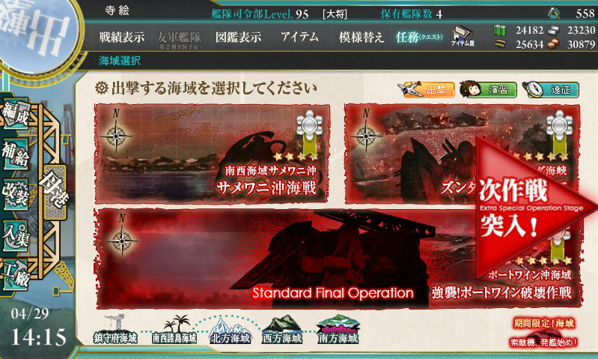Image resolution: width=598 pixels, height=359 pixels.
Task: Switch to the 南方海域 world
Action: click(x=338, y=330)
